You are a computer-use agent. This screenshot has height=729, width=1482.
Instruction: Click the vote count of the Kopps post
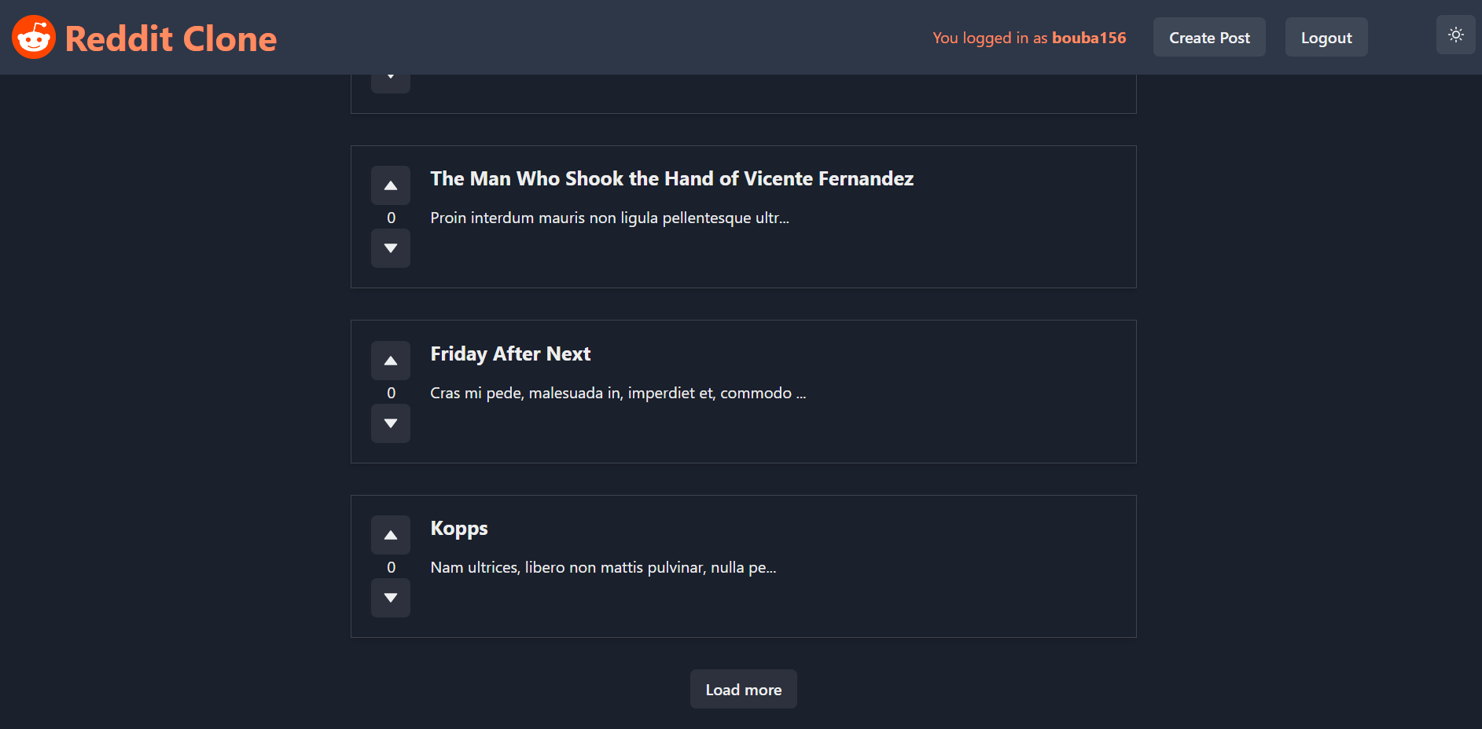click(x=391, y=567)
